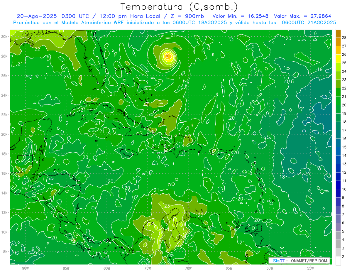The width and height of the screenshot is (352, 272).
Task: Click the '14N' latitude axis label
Action: [x=4, y=193]
